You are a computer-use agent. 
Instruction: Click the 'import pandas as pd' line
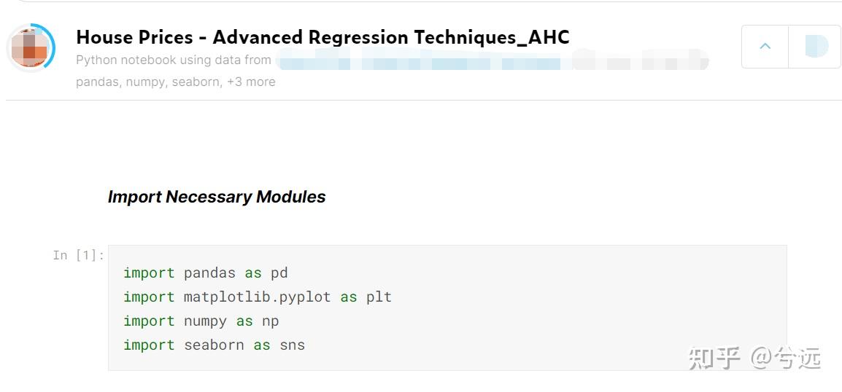tap(205, 273)
